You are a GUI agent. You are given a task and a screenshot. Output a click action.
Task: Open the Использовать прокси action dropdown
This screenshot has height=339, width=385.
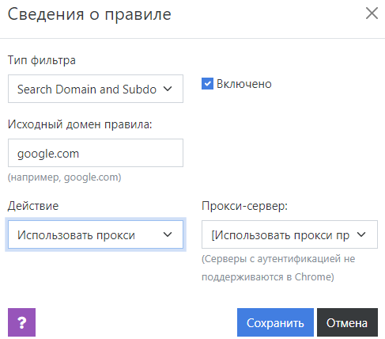[x=96, y=234]
